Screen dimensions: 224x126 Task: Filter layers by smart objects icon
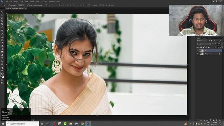(x=220, y=41)
